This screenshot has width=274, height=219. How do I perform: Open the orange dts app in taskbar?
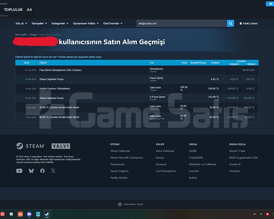[20, 214]
